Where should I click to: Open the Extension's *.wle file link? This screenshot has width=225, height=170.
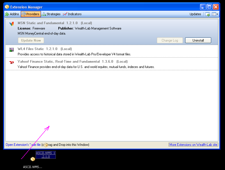point(23,145)
